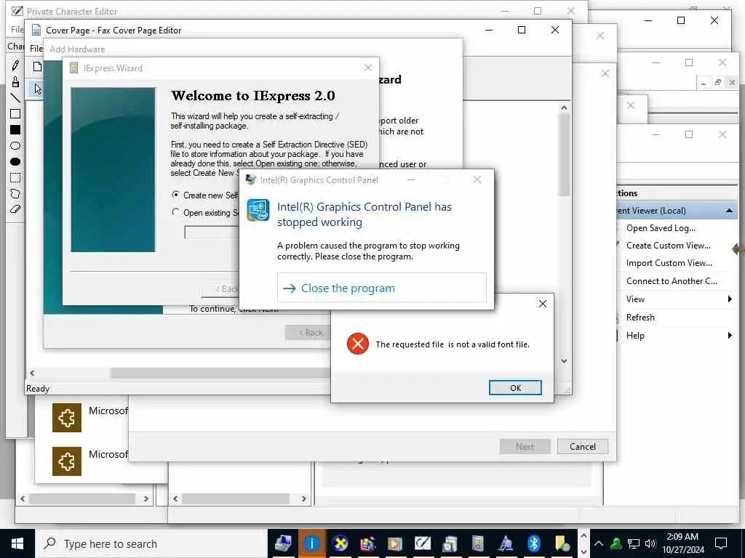This screenshot has height=558, width=745.
Task: Select the Hollow Rectangle tool
Action: tap(15, 114)
